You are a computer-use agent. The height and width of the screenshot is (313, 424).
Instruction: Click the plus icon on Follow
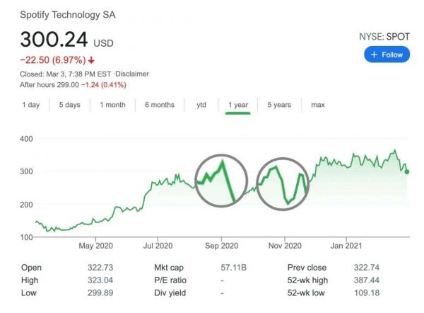click(375, 55)
